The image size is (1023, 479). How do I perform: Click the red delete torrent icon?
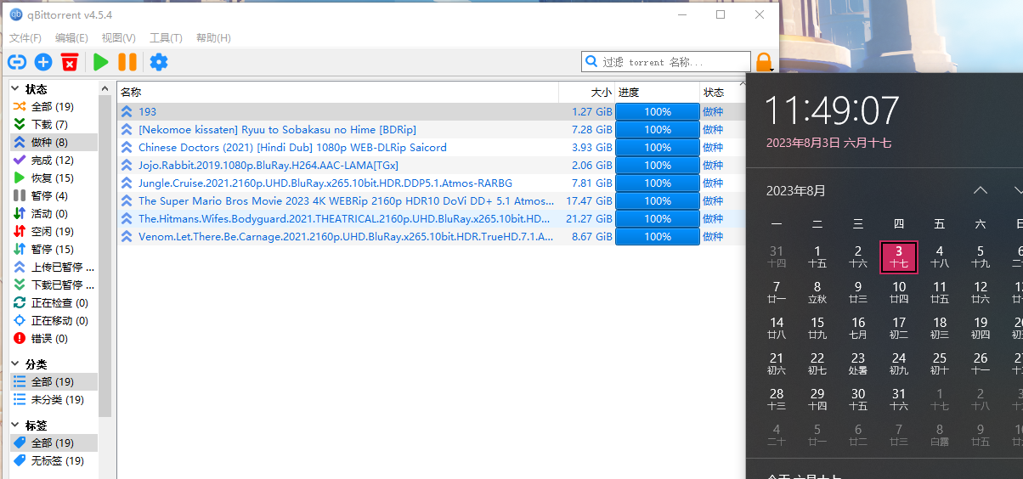pos(70,62)
